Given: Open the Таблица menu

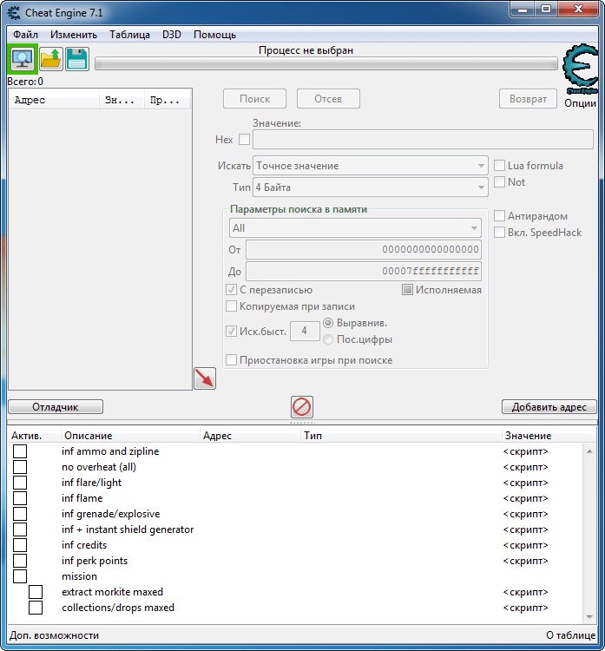Looking at the screenshot, I should click(x=129, y=35).
